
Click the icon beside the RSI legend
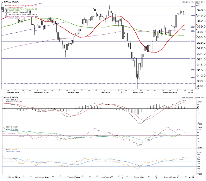tap(7, 150)
